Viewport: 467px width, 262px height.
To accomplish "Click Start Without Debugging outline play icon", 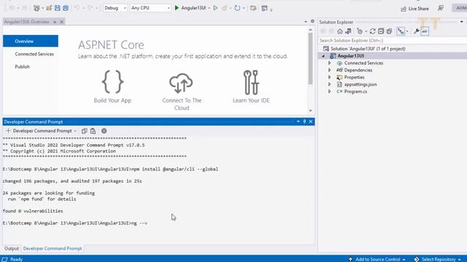I will point(215,8).
